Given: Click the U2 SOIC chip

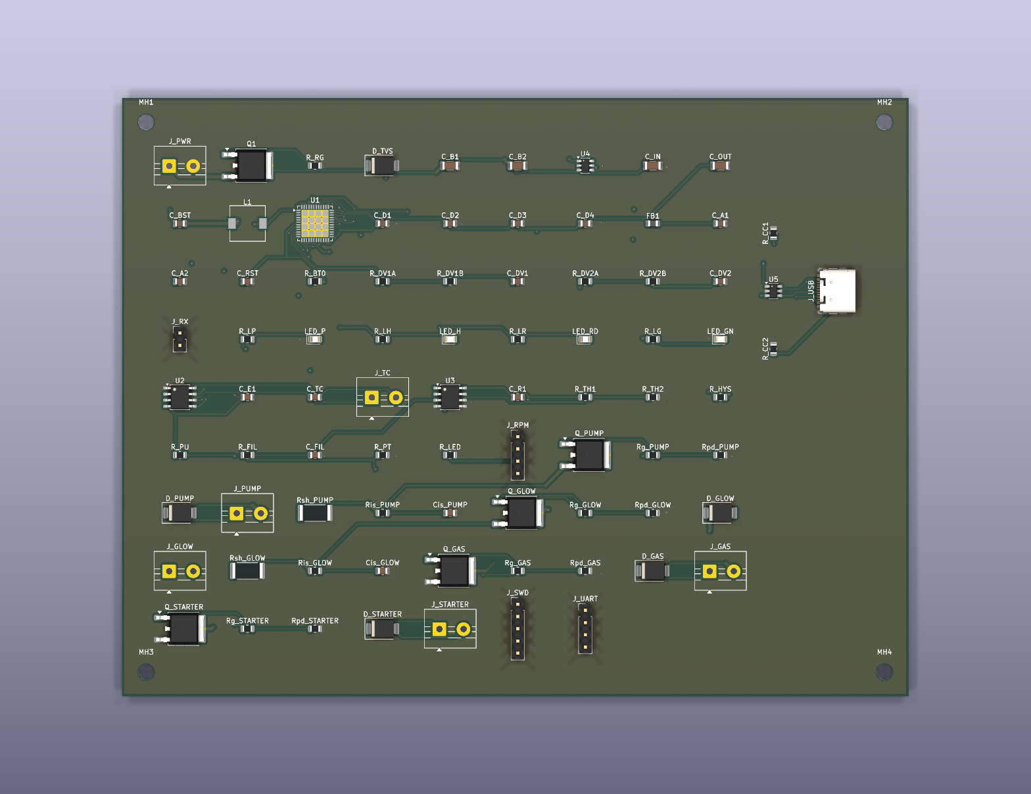Looking at the screenshot, I should [x=180, y=397].
